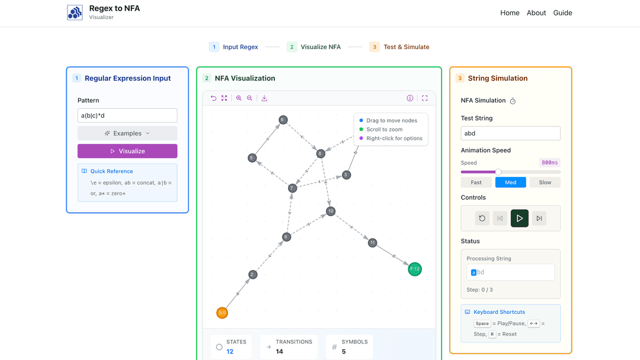Zoom out of the NFA graph
This screenshot has width=640, height=360.
coord(249,98)
